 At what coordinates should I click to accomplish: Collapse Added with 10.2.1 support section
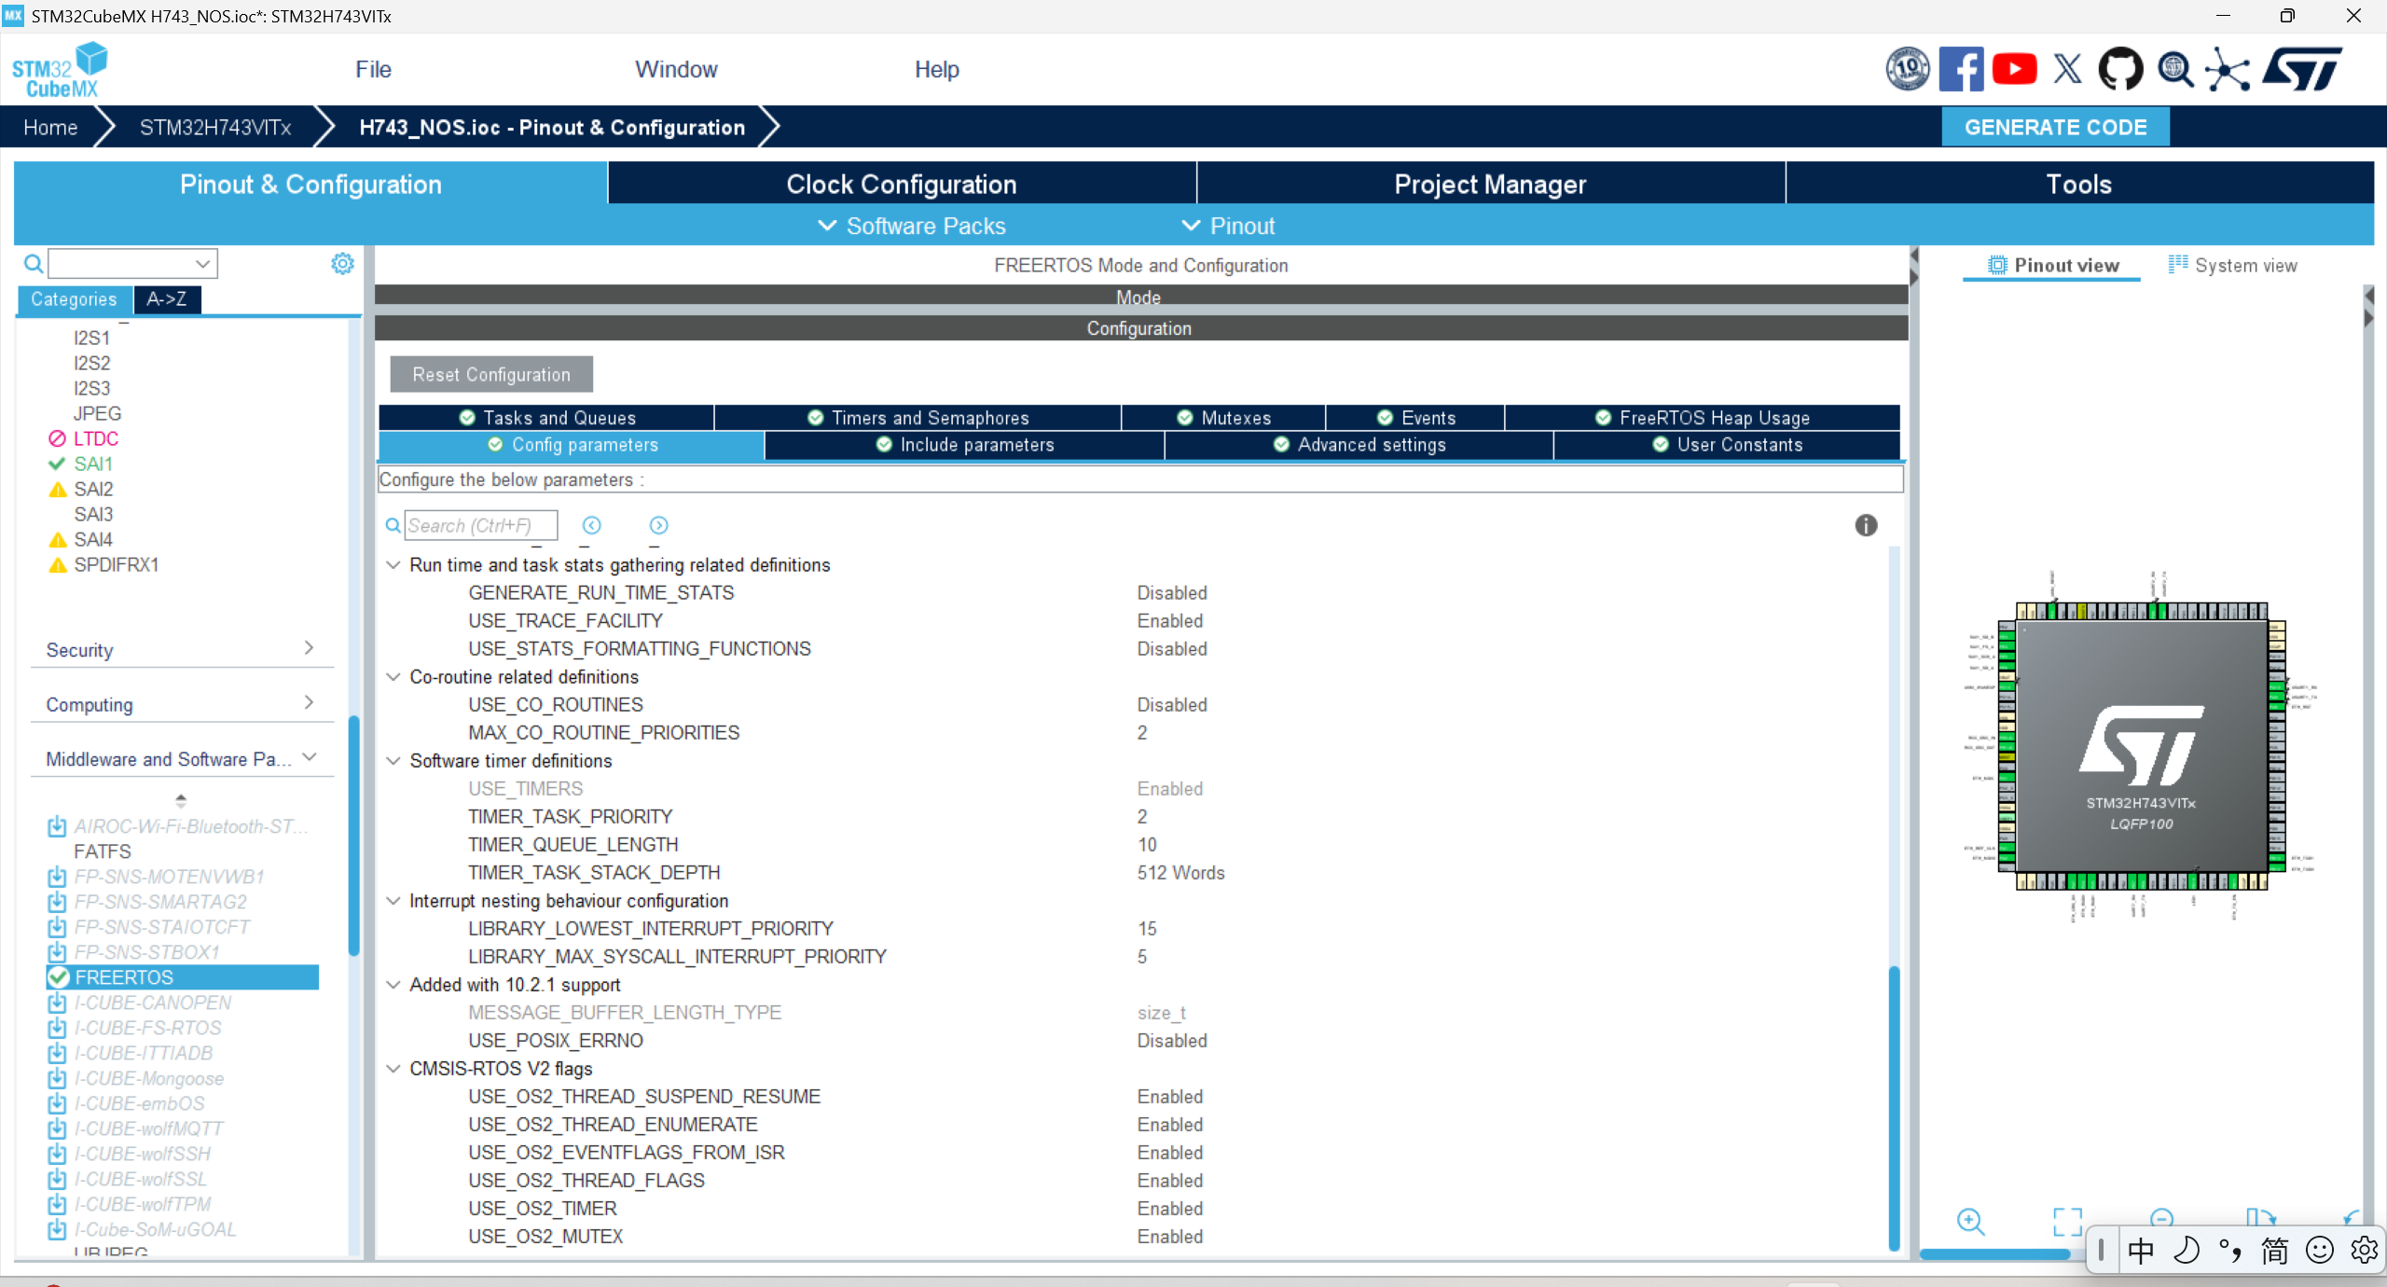point(393,985)
